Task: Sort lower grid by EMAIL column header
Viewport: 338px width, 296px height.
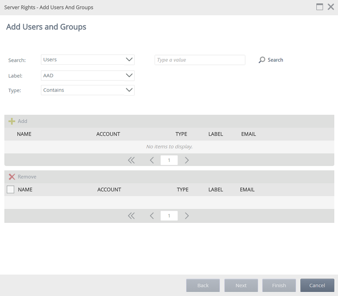Action: pos(247,189)
